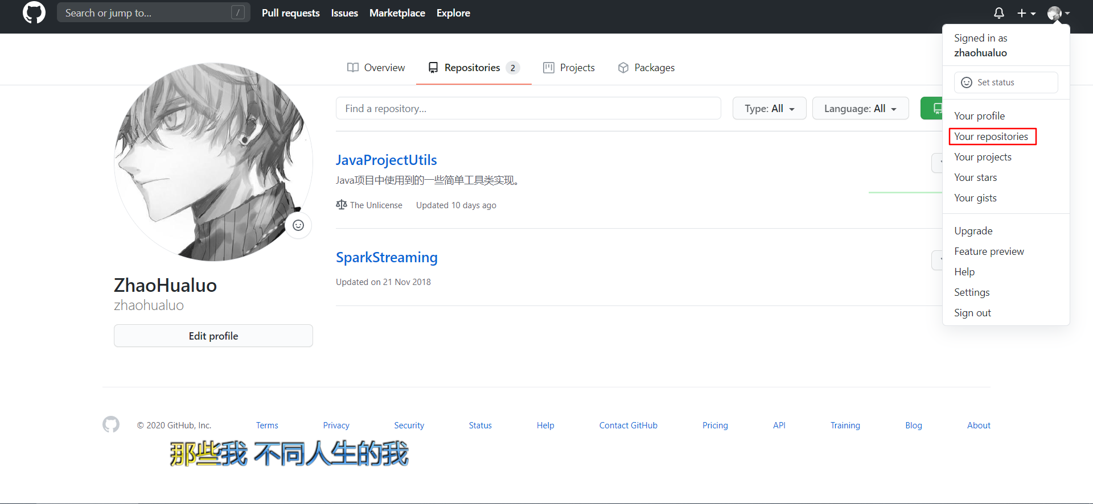Click the Updated on 21 Nov 2018 text
Image resolution: width=1093 pixels, height=504 pixels.
coord(383,282)
